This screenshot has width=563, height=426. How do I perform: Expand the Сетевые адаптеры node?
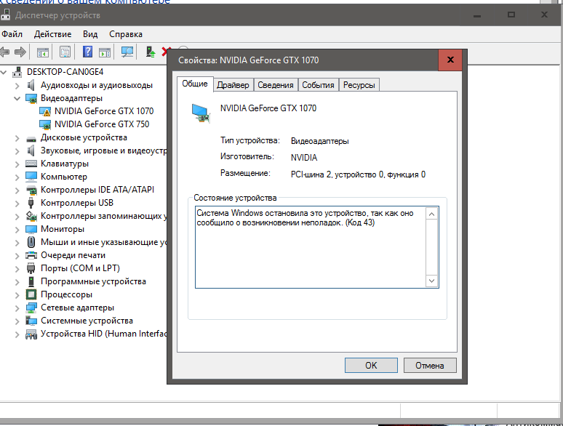click(x=17, y=308)
